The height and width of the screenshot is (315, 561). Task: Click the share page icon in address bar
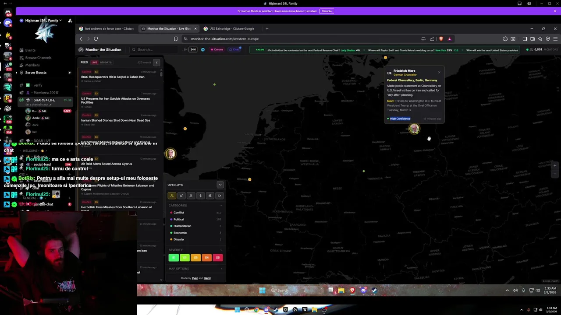(x=432, y=39)
